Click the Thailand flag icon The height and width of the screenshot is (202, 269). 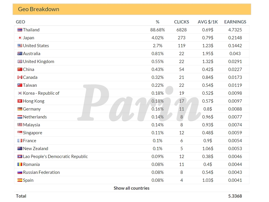click(20, 30)
